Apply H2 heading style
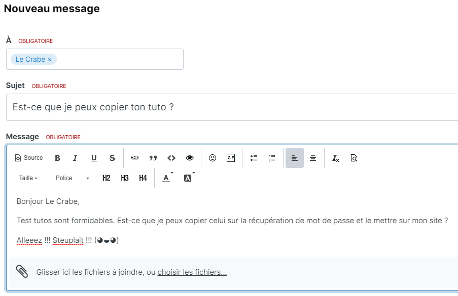Image resolution: width=458 pixels, height=296 pixels. coord(107,178)
